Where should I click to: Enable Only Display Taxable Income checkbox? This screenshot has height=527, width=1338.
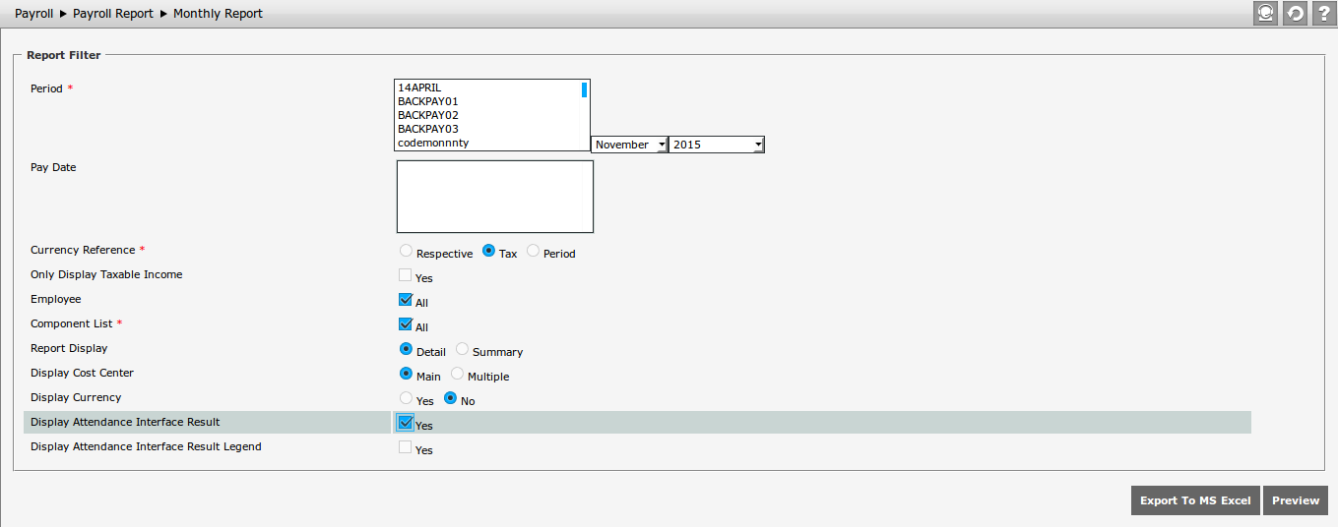(x=405, y=275)
